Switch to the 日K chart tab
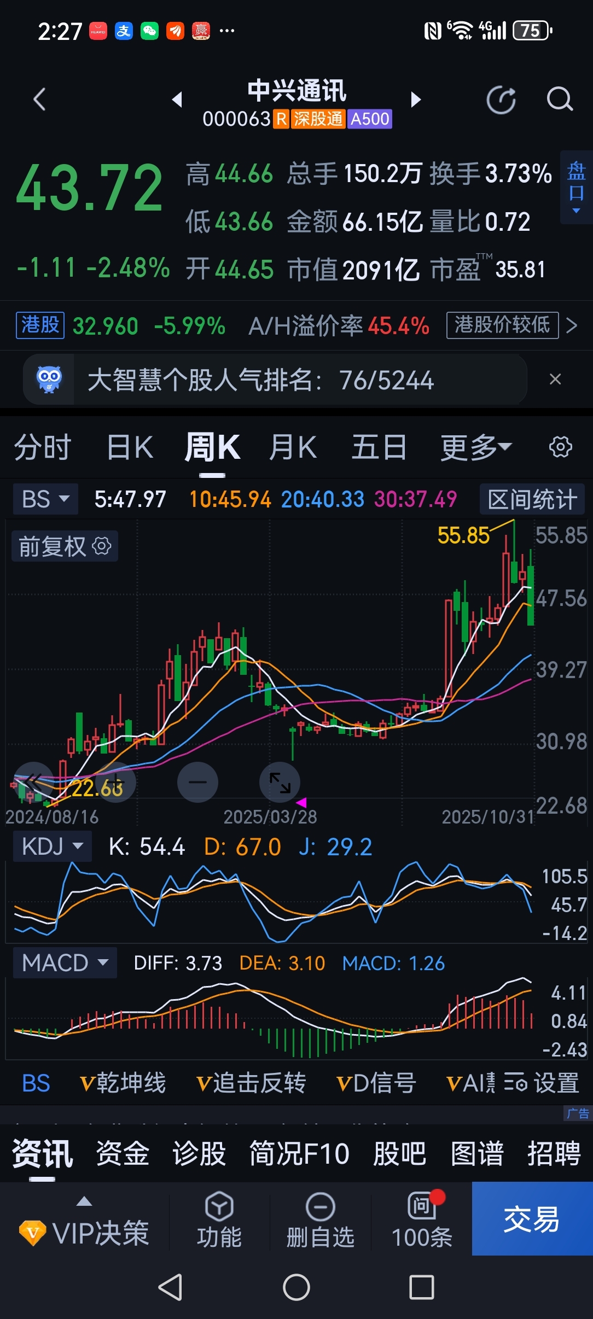 (x=130, y=447)
